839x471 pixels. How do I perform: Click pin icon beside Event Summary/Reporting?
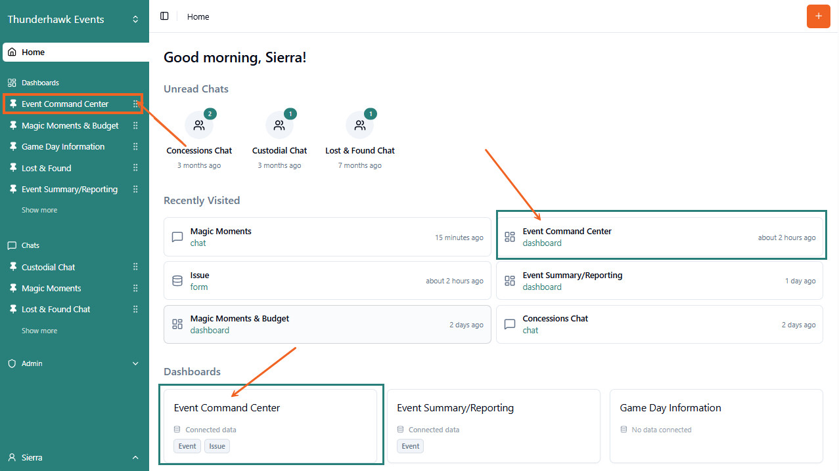point(12,189)
